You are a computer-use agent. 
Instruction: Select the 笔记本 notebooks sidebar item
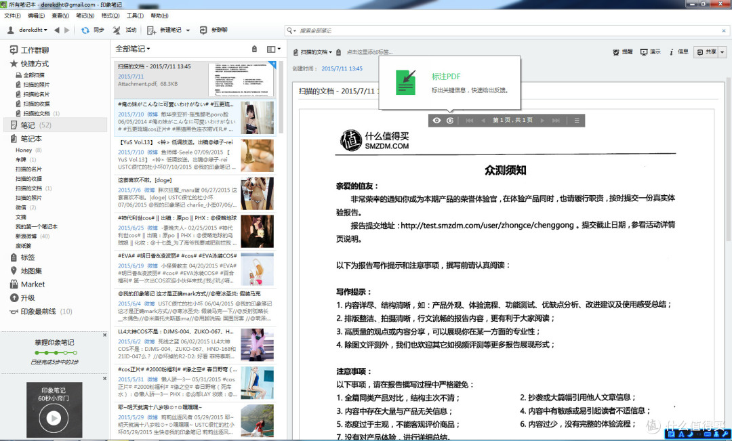point(26,139)
